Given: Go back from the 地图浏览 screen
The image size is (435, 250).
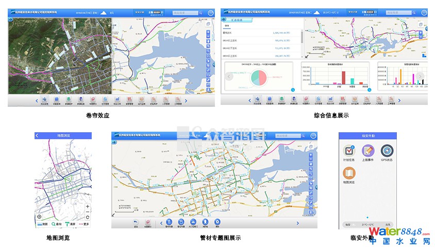Looking at the screenshot, I should (x=37, y=136).
